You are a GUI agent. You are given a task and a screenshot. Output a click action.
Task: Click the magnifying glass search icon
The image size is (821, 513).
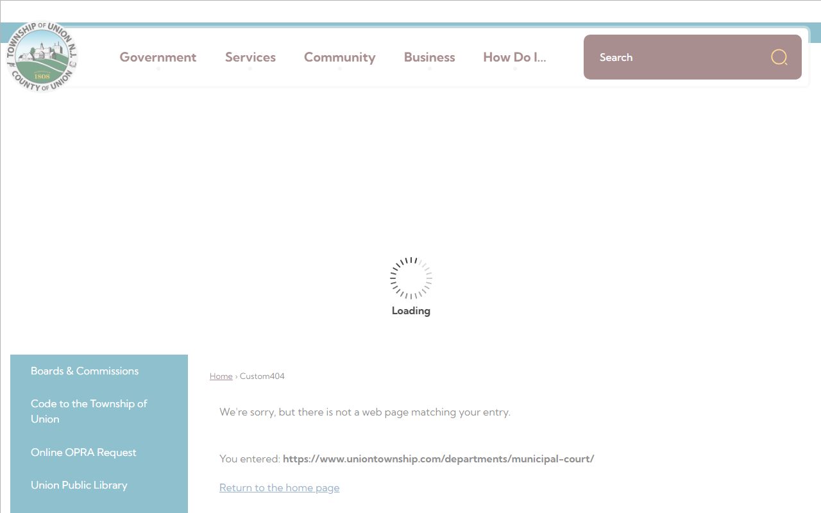click(779, 57)
